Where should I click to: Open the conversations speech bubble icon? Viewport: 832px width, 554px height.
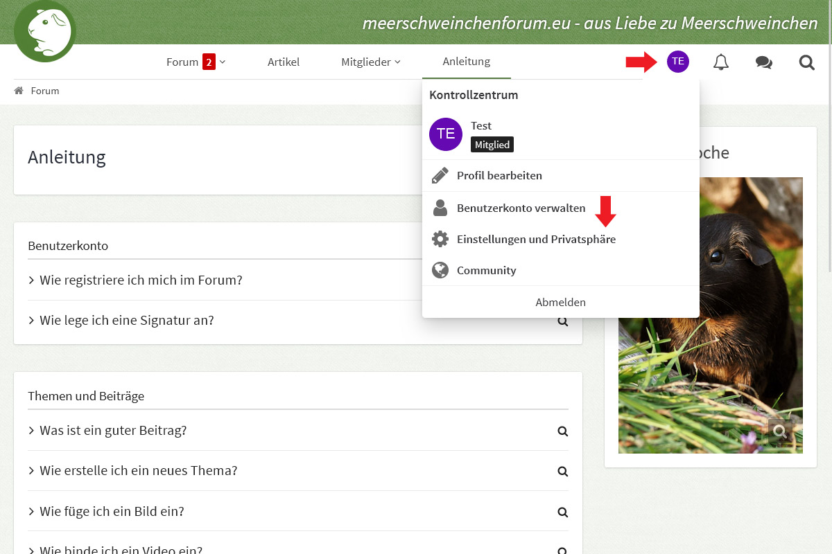[x=763, y=62]
